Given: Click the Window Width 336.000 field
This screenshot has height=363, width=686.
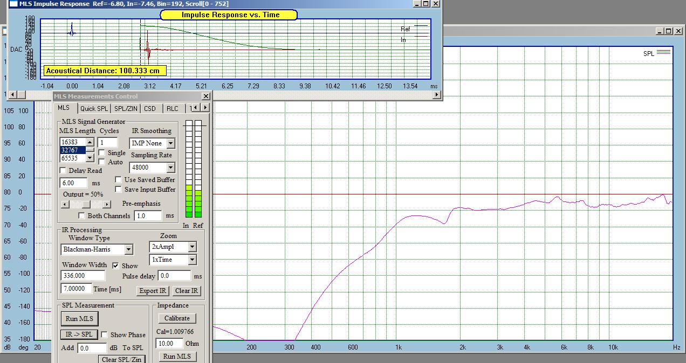Looking at the screenshot, I should tap(83, 275).
